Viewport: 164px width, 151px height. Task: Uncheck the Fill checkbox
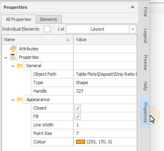[78, 116]
